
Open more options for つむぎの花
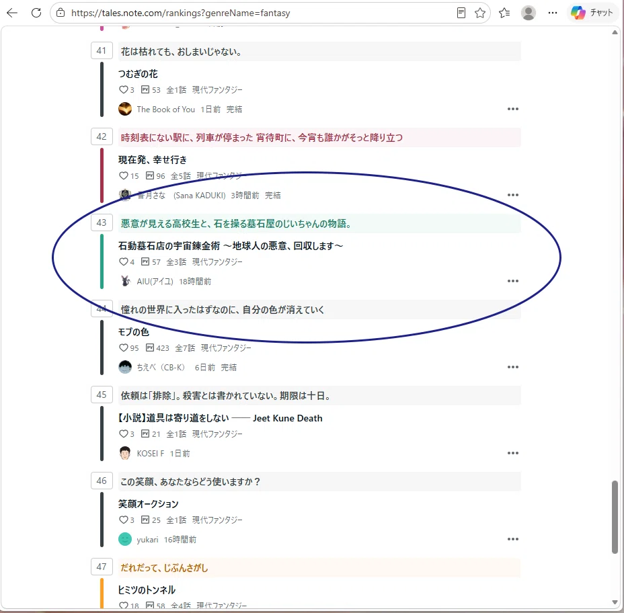[x=513, y=109]
